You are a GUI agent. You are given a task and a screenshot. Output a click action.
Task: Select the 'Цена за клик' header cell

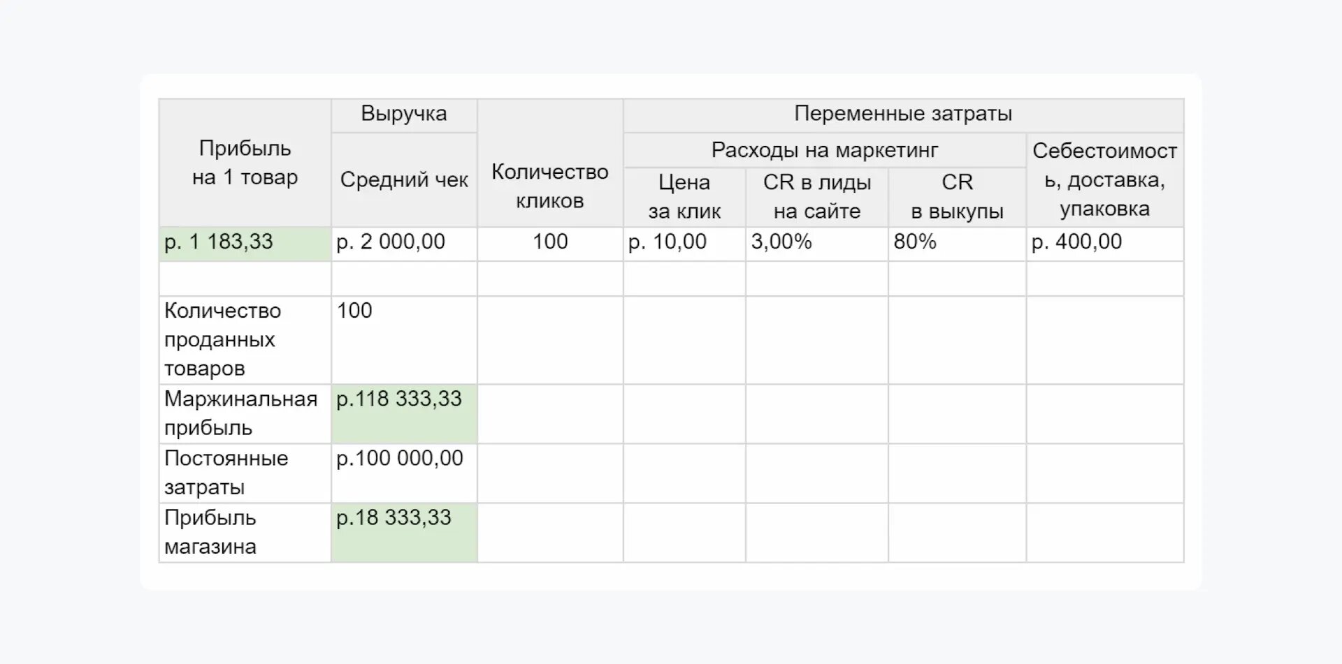[684, 196]
